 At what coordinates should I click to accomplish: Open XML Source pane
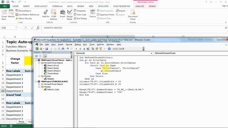(x=93, y=14)
